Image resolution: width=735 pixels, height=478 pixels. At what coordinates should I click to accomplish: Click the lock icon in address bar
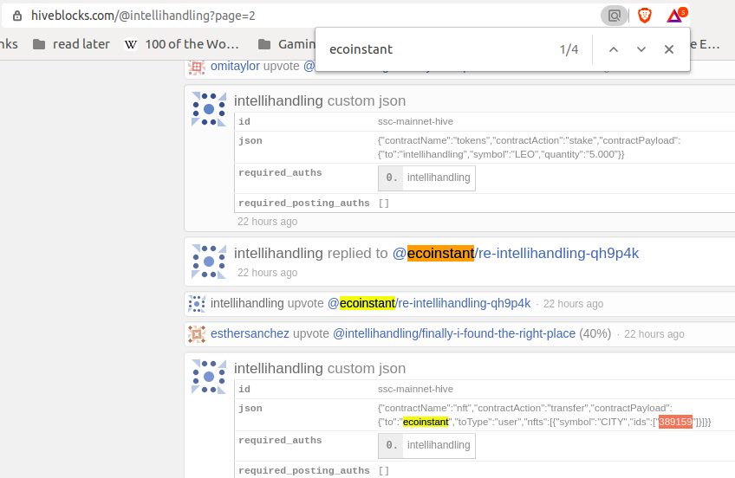pos(17,16)
